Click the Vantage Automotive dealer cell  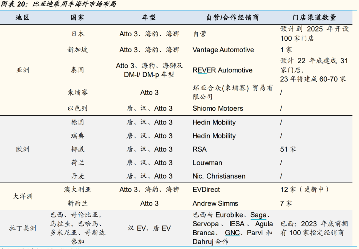[x=223, y=50]
